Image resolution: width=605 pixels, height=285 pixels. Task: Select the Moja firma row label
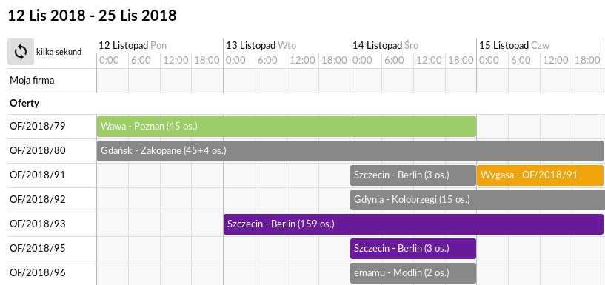(32, 81)
